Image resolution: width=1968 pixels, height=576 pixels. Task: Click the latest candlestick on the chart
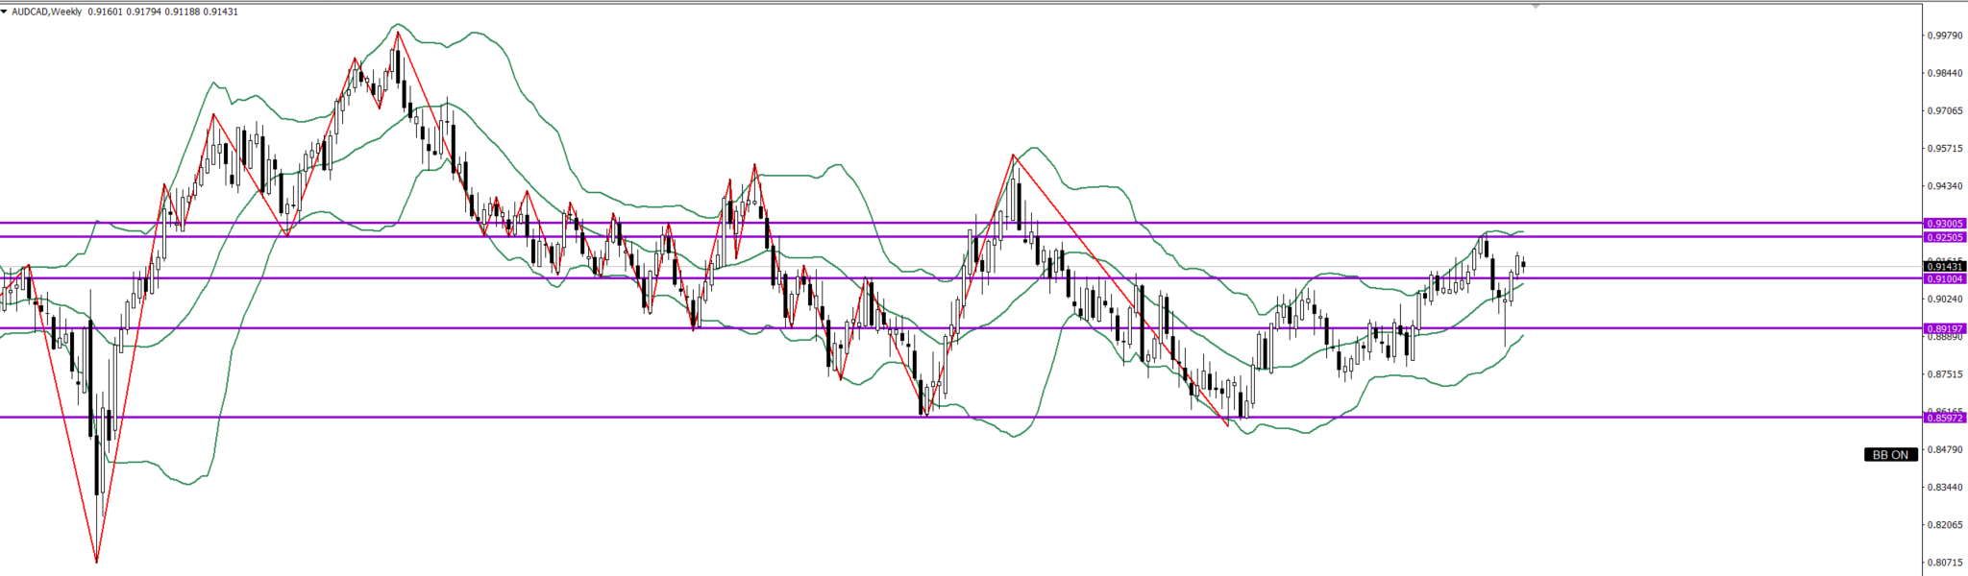(1524, 265)
